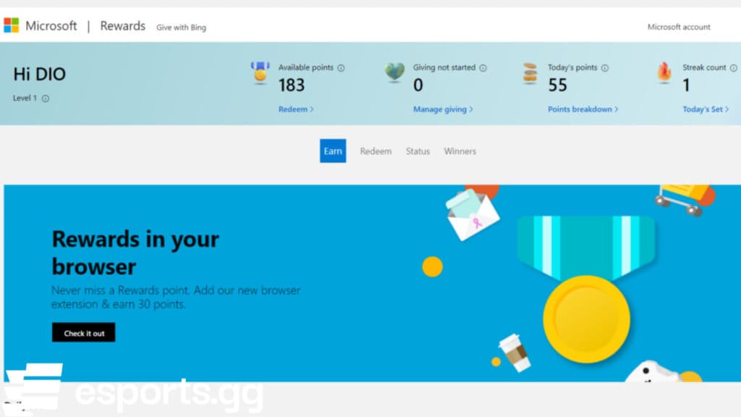
Task: Switch to the Earn tab
Action: click(332, 151)
